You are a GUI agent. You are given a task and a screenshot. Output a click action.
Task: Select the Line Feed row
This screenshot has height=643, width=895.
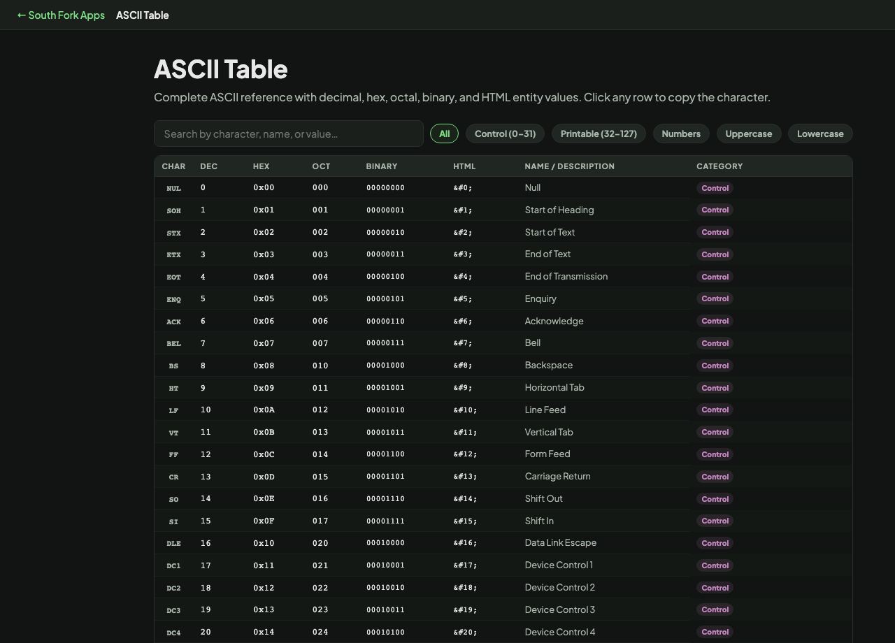(x=503, y=410)
